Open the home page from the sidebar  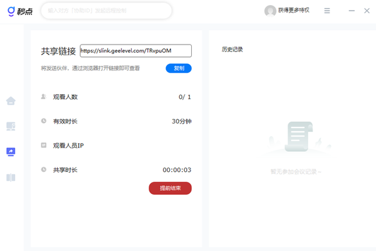tap(11, 101)
